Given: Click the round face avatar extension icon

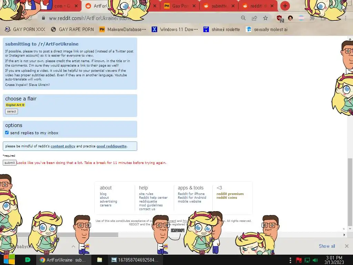Looking at the screenshot, I should pyautogui.click(x=290, y=18).
